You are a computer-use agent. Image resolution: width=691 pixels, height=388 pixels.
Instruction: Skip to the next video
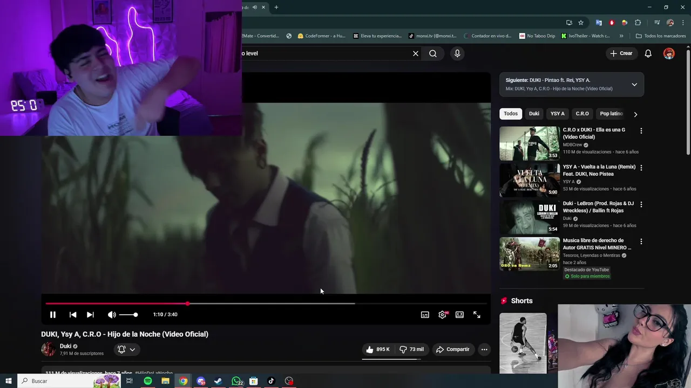coord(90,315)
